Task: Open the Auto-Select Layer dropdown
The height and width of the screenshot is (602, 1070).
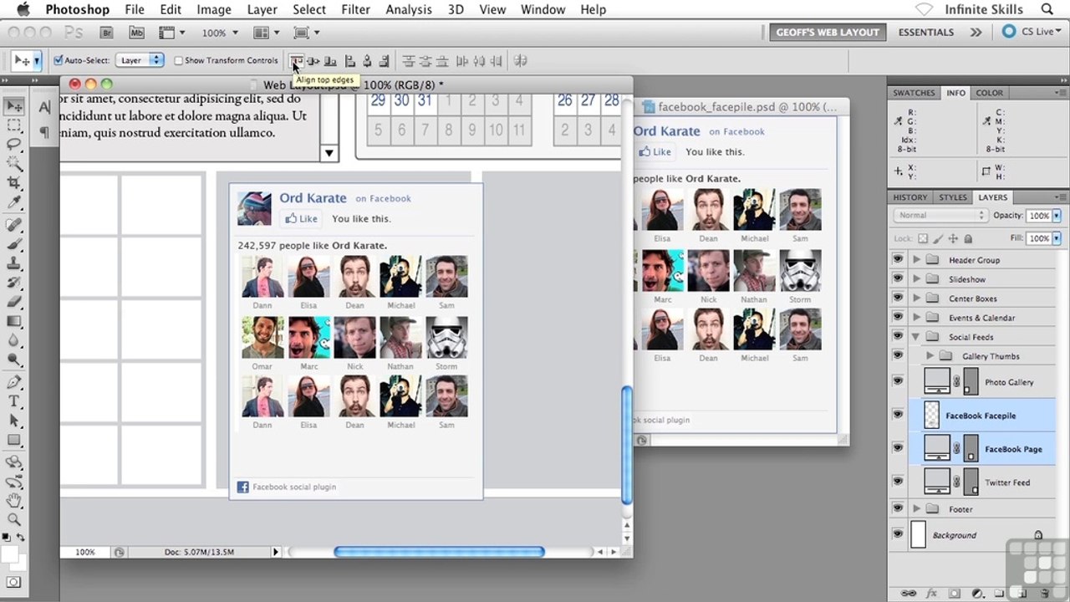Action: [140, 60]
